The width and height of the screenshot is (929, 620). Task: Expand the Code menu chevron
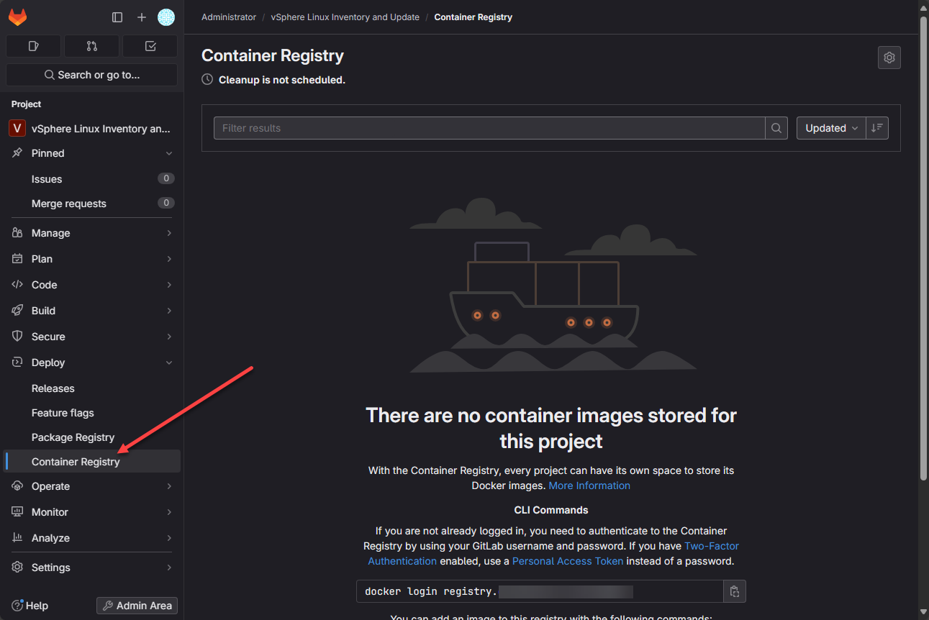(169, 285)
